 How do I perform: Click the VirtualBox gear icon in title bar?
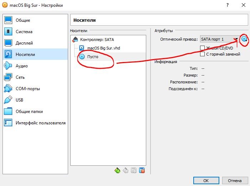click(5, 5)
